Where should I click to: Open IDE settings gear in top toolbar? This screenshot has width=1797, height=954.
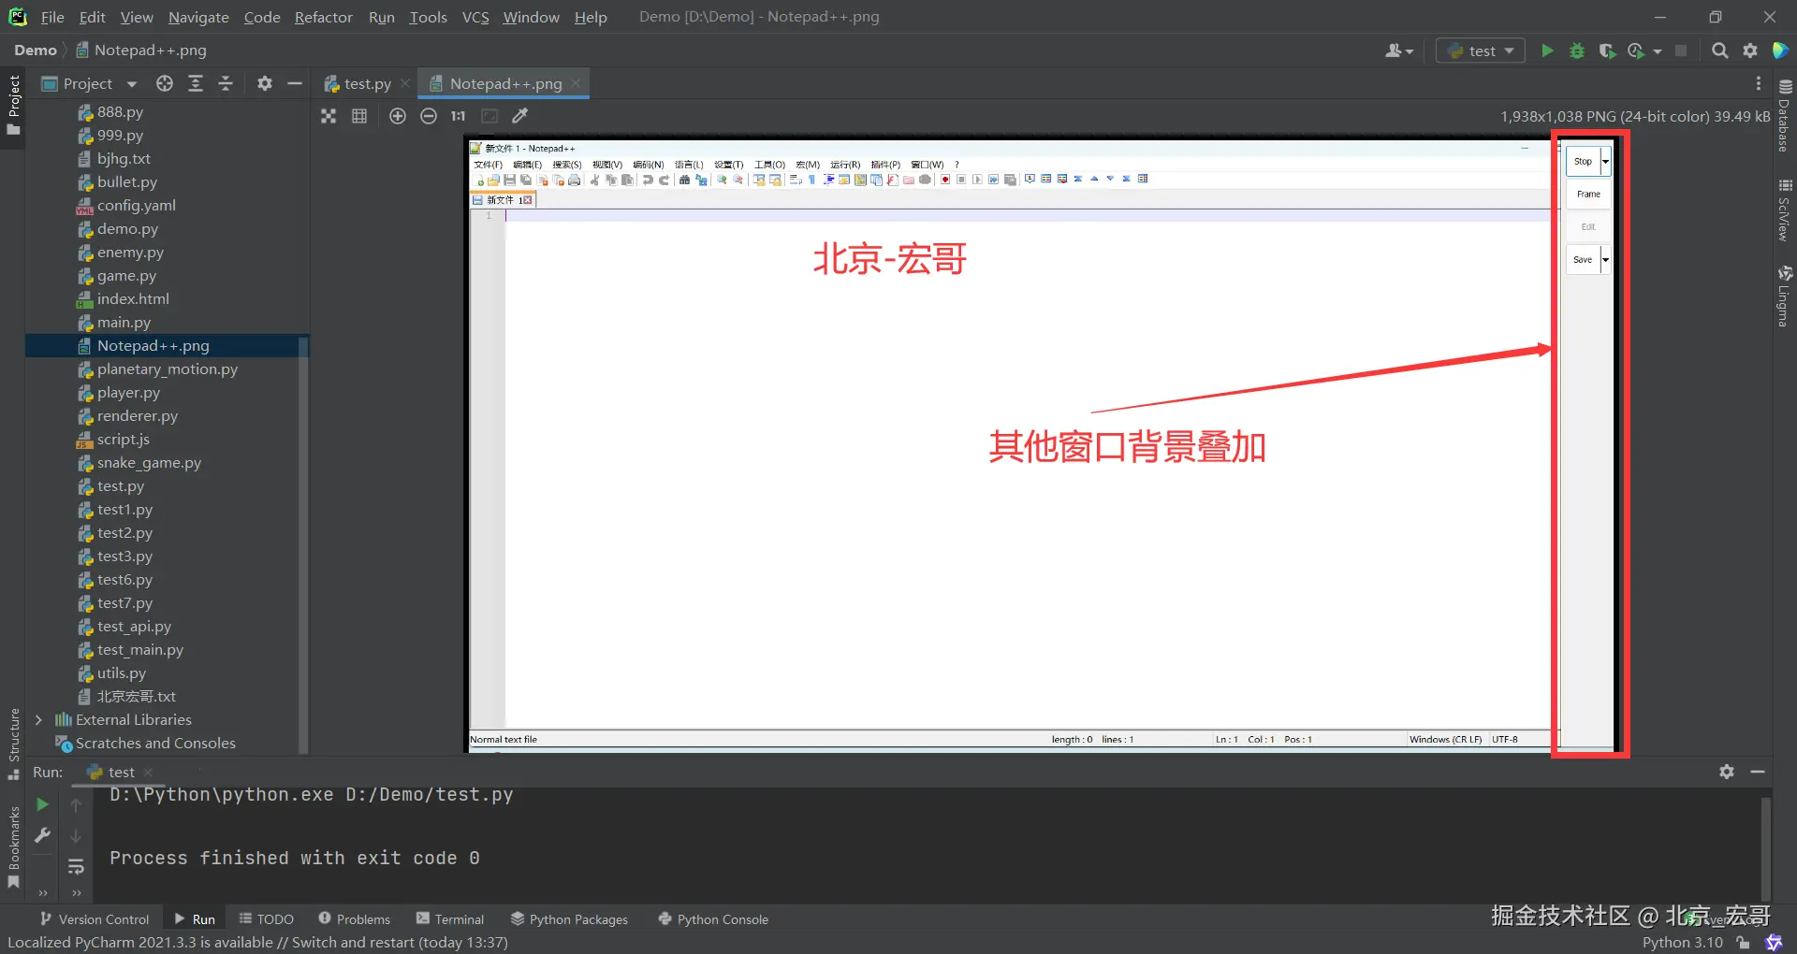pyautogui.click(x=1750, y=51)
